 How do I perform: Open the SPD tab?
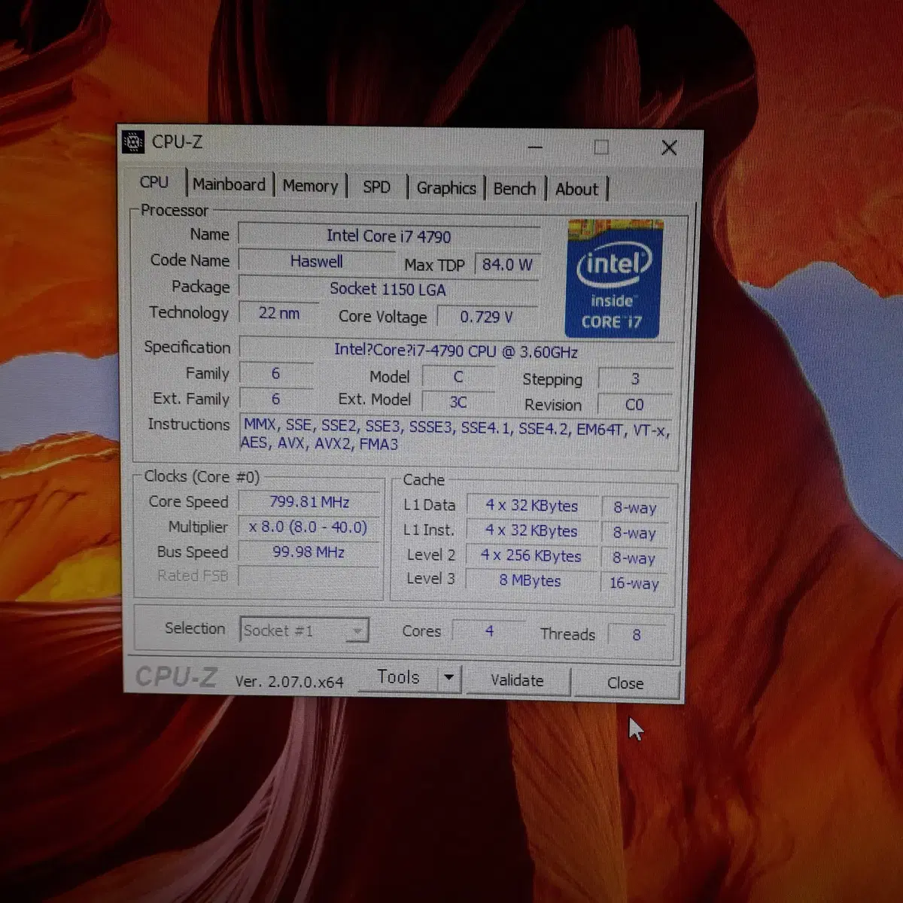click(376, 187)
